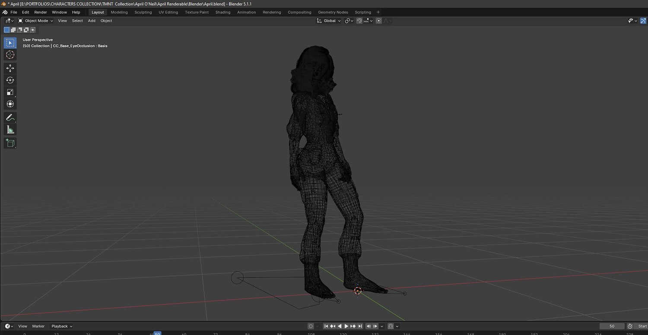Click the 3D cursor at world origin
The height and width of the screenshot is (335, 648).
[x=358, y=291]
